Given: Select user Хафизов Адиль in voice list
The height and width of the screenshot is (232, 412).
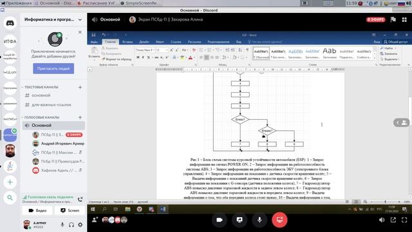Looking at the screenshot, I should click(x=57, y=170).
